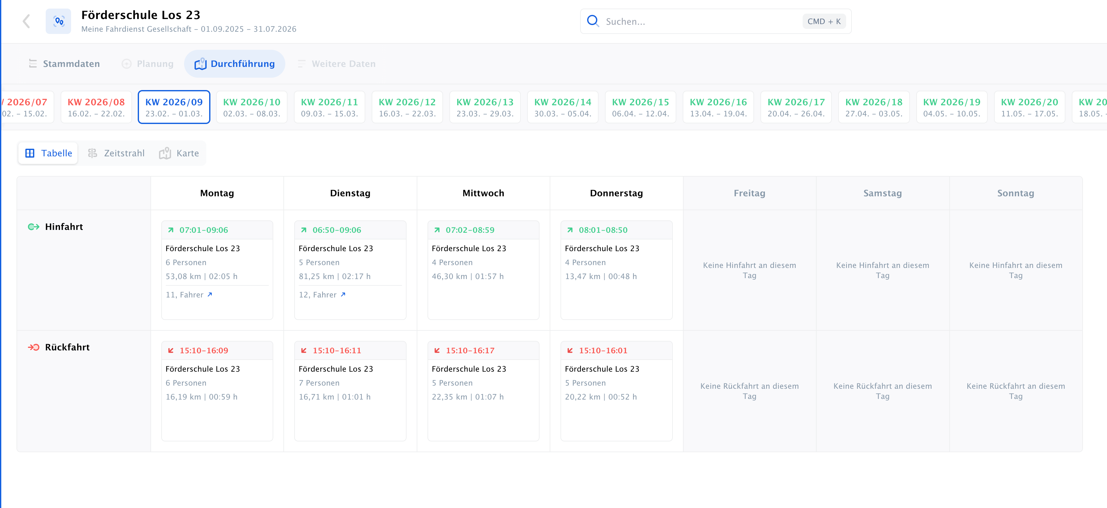Open Monday Hinfahrt 07:01–09:06 trip card

click(217, 270)
